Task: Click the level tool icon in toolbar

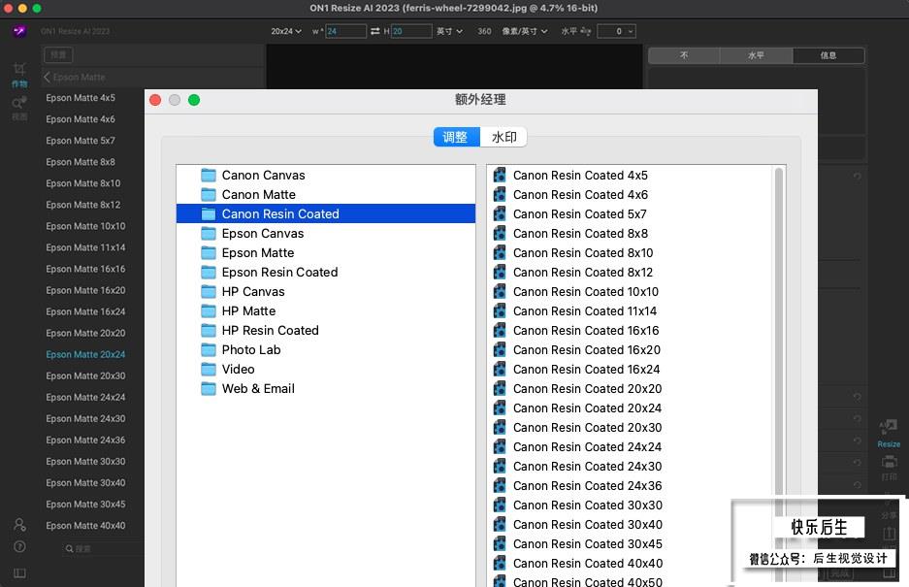Action: point(586,31)
